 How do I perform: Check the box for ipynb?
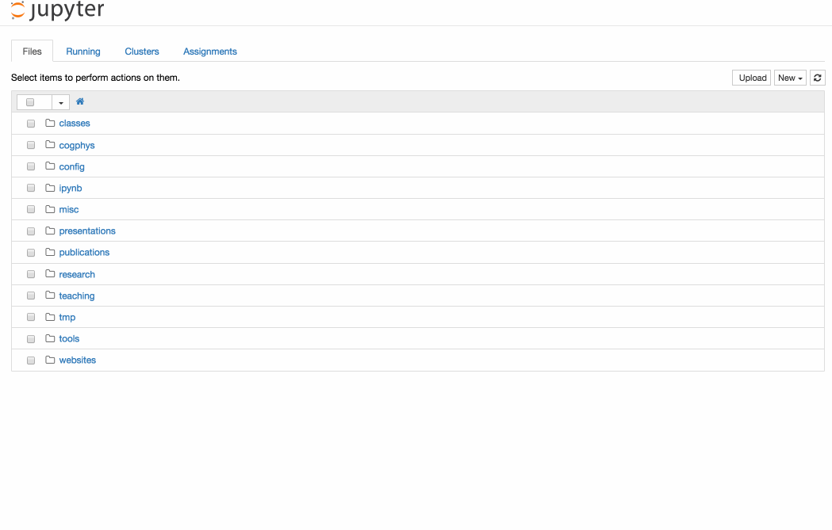point(31,188)
